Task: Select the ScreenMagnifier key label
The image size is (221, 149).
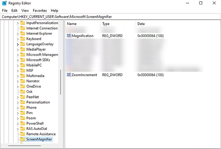Action: (39, 139)
